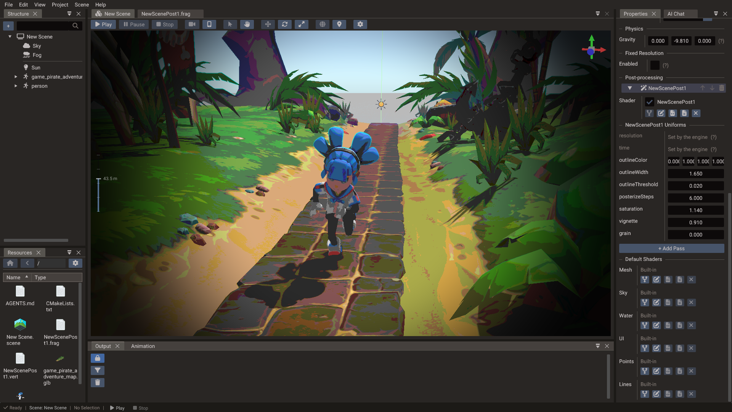
Task: Open the Output panel dropdown menu
Action: coord(598,346)
